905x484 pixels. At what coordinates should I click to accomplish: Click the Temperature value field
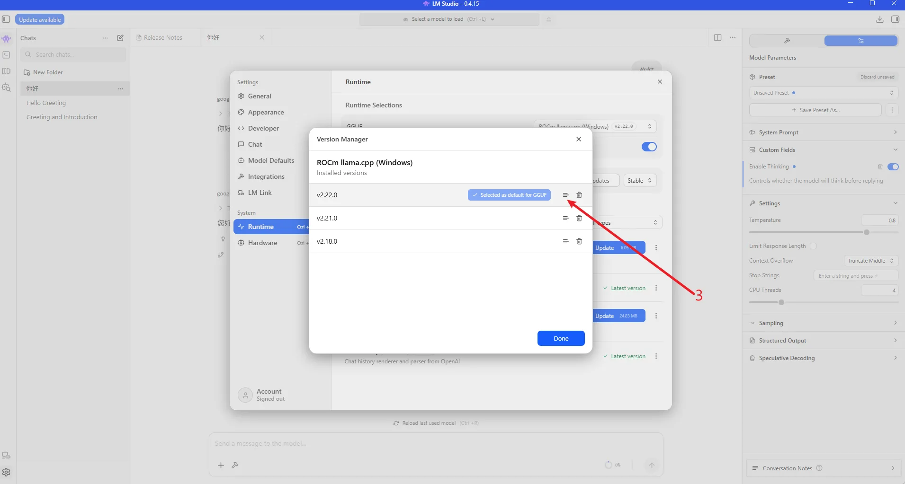pyautogui.click(x=879, y=220)
